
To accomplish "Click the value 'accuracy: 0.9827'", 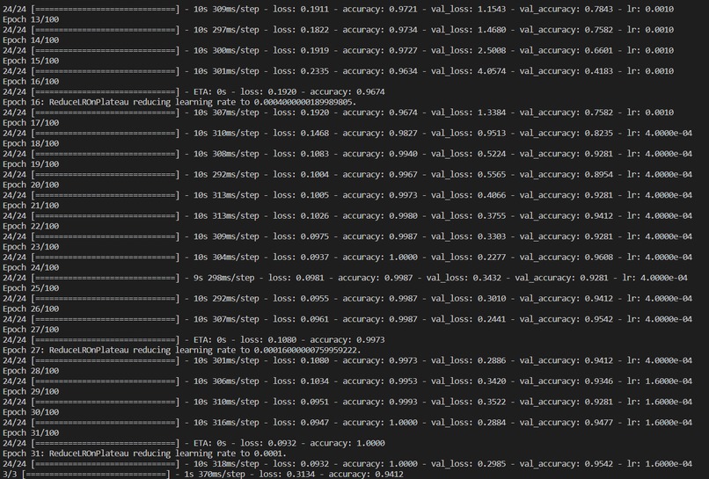I will click(x=380, y=134).
